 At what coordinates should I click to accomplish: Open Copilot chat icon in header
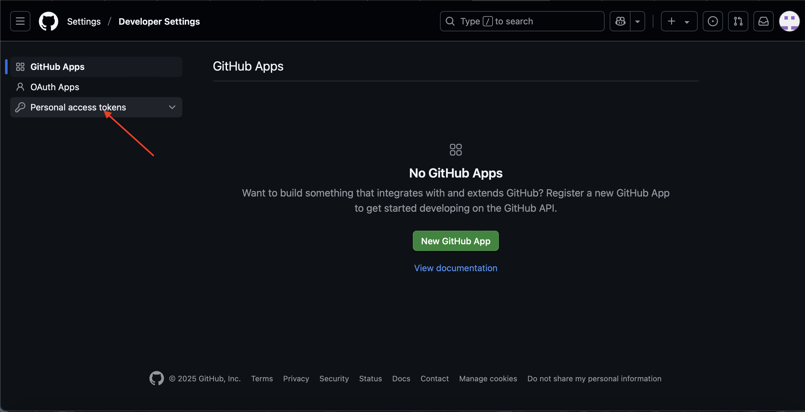click(620, 21)
